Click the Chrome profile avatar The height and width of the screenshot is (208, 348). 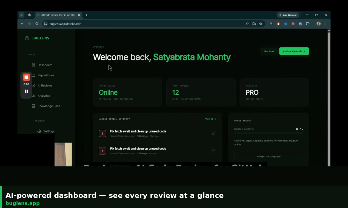[x=318, y=24]
